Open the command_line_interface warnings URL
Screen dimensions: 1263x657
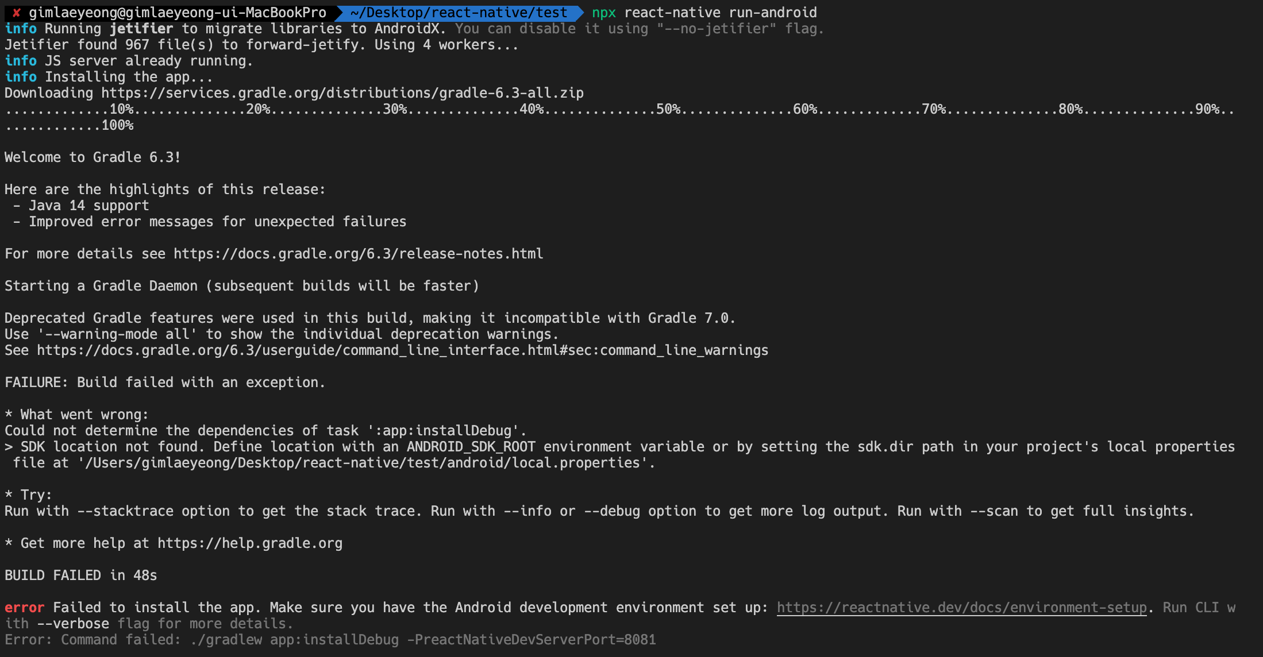click(402, 350)
